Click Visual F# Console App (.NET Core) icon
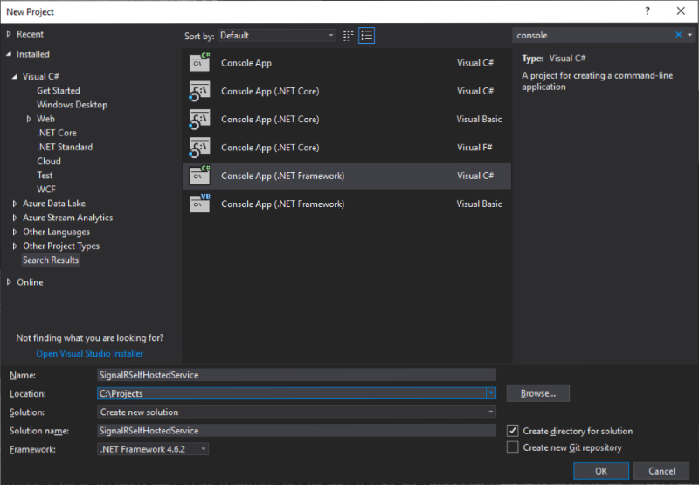 pyautogui.click(x=199, y=148)
